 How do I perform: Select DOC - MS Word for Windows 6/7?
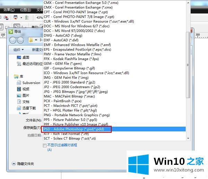tap(115, 26)
